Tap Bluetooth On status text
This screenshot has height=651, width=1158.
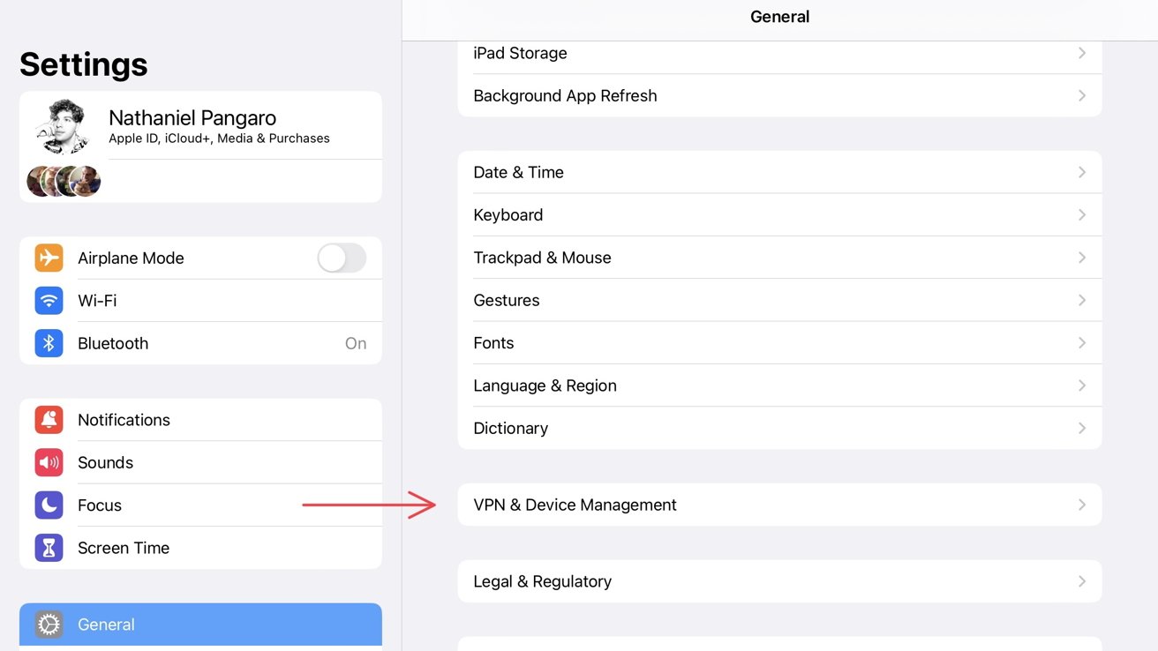tap(356, 343)
